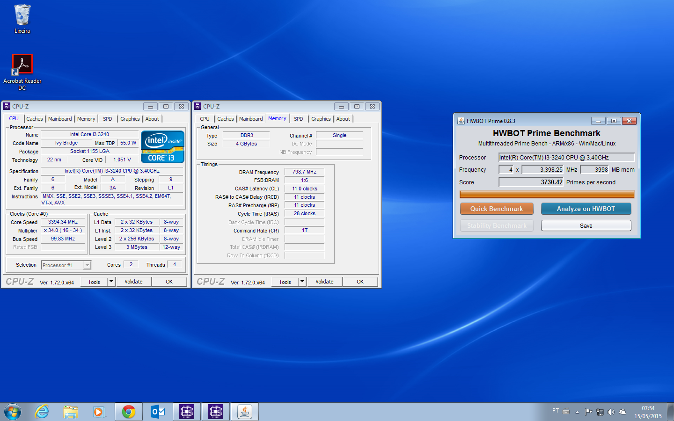
Task: Open the Windows Start menu orb
Action: pyautogui.click(x=13, y=412)
